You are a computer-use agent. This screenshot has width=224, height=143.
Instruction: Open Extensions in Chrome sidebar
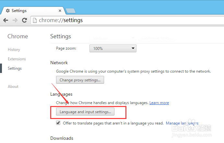pos(17,59)
